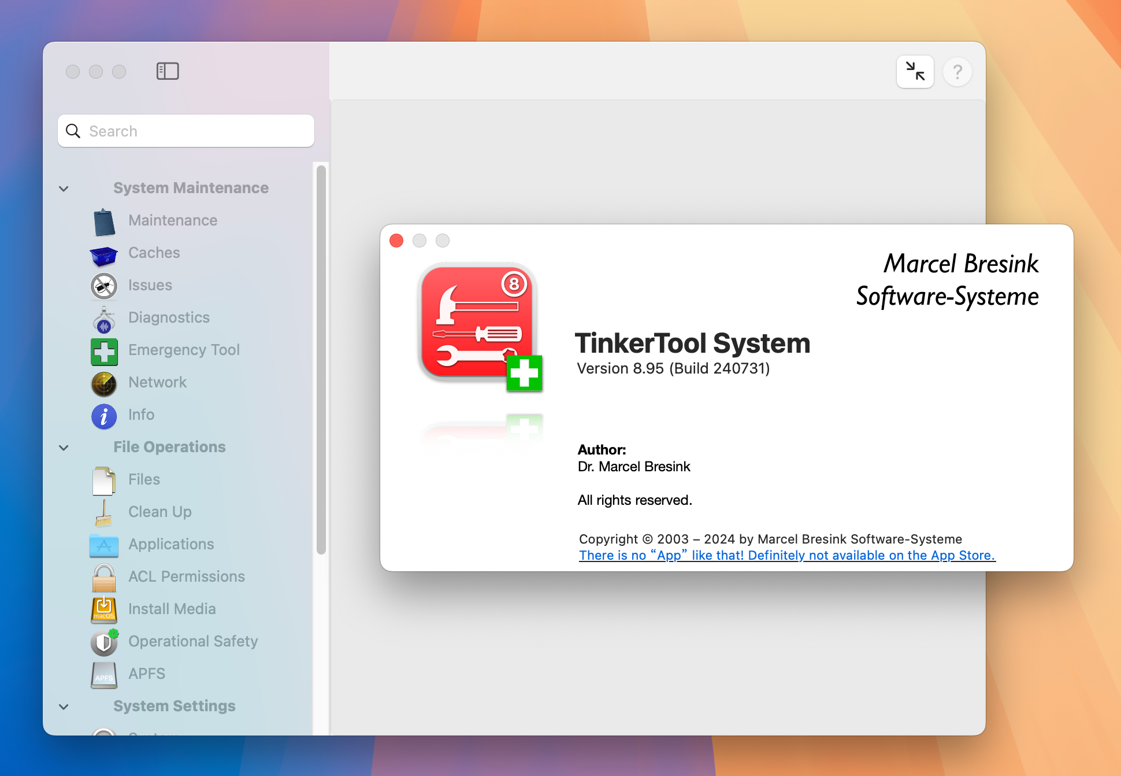The image size is (1121, 776).
Task: Select the Issues sidebar label
Action: click(150, 285)
